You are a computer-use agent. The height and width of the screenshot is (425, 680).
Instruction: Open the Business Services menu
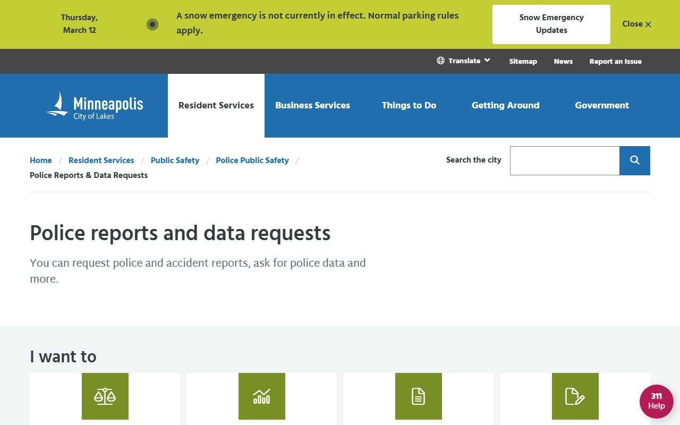point(312,106)
